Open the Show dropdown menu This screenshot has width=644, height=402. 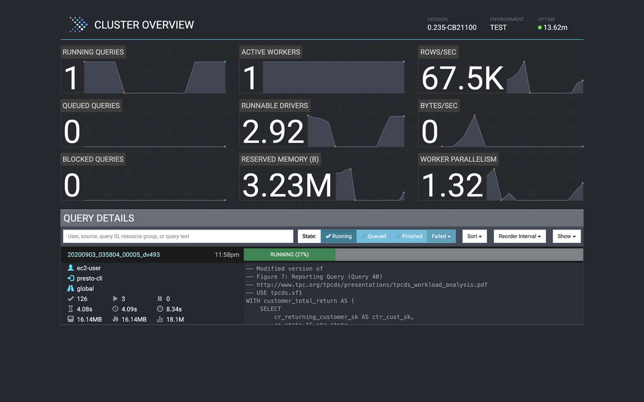tap(567, 236)
